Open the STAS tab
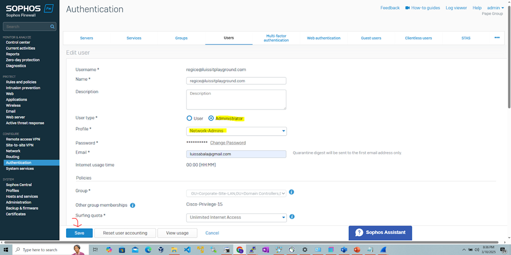This screenshot has width=511, height=255. click(466, 38)
